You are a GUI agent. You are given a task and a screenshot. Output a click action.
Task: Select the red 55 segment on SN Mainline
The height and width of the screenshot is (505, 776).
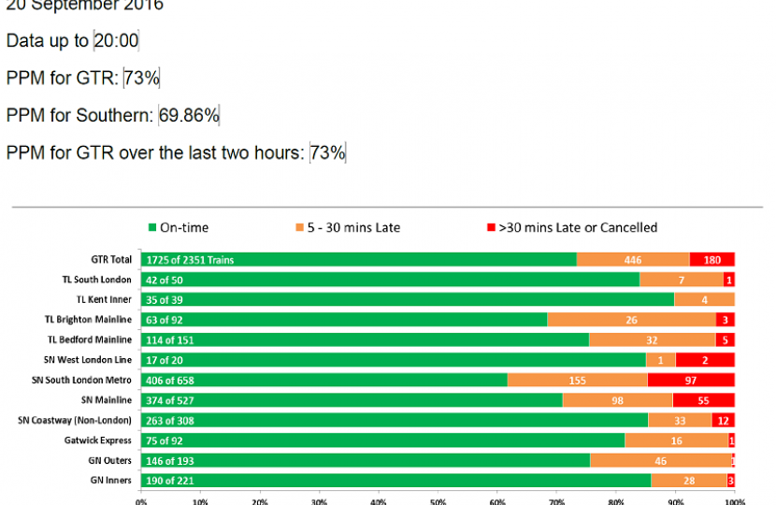[703, 400]
